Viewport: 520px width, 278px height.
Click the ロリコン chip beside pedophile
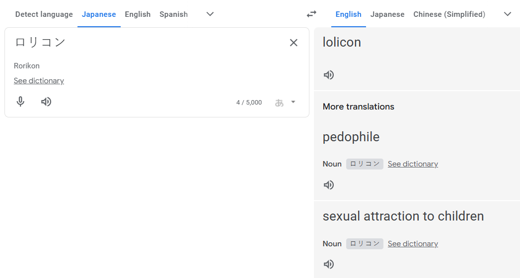365,164
